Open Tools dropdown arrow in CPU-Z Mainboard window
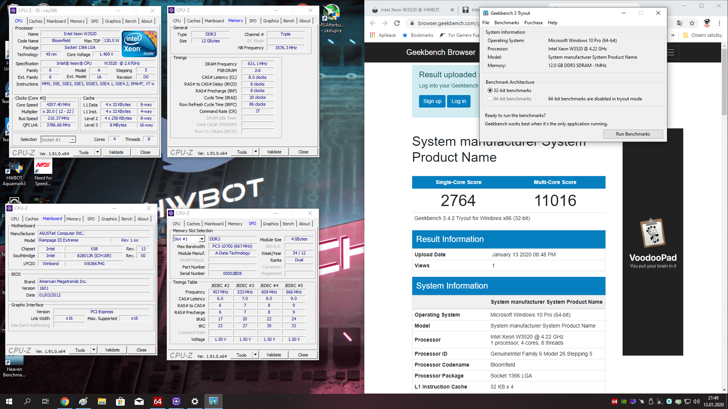Image resolution: width=728 pixels, height=409 pixels. pos(94,350)
